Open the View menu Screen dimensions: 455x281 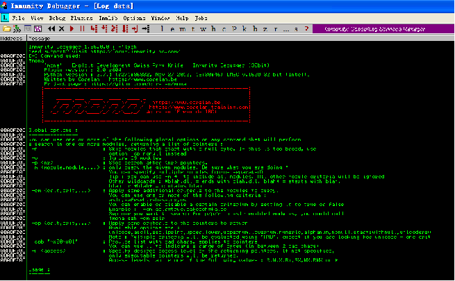pos(37,18)
